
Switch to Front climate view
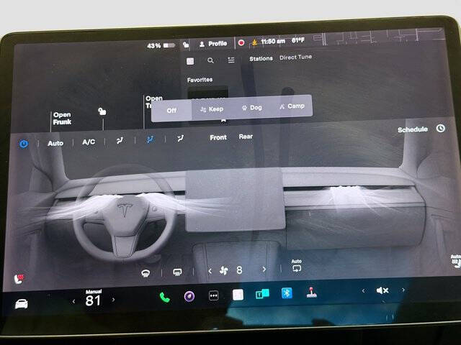pyautogui.click(x=218, y=137)
